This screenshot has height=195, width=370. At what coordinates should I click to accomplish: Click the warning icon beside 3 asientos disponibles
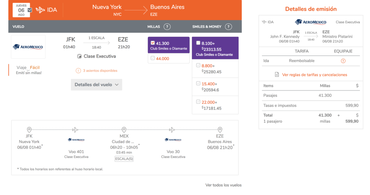pyautogui.click(x=78, y=71)
